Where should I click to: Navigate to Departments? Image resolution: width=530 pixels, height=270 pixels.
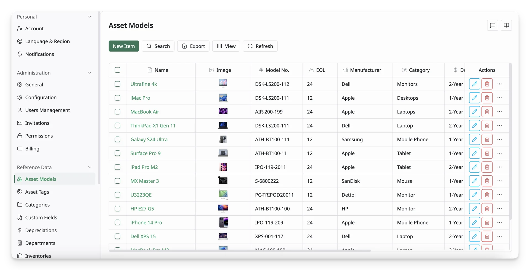click(x=55, y=243)
